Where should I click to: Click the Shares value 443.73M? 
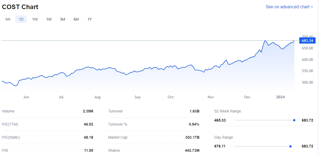click(192, 150)
